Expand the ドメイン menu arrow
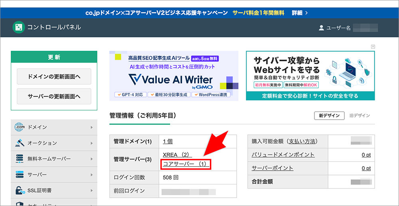Viewport: 399px width, 206px height. 92,127
